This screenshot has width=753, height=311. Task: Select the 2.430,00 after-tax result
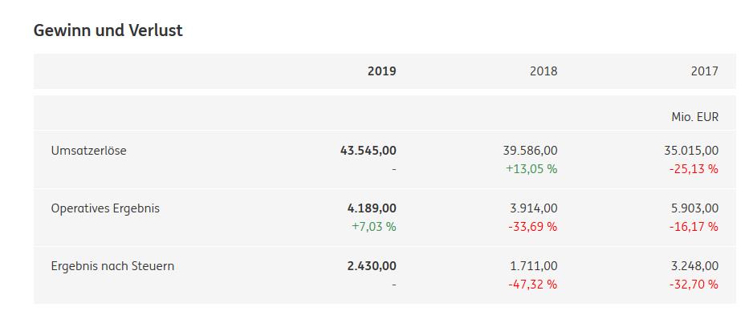tap(372, 266)
